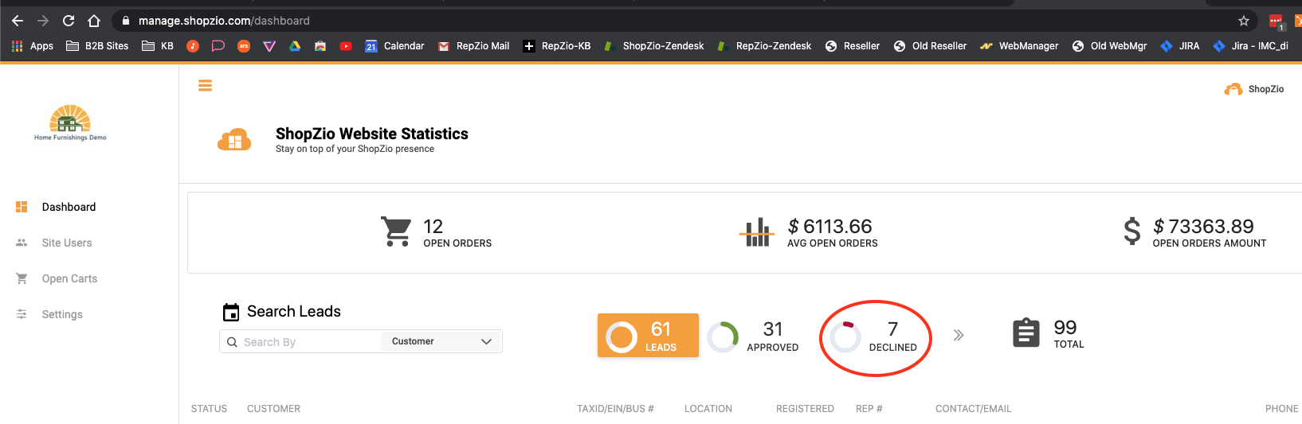
Task: Click the Search By input field
Action: pos(300,342)
